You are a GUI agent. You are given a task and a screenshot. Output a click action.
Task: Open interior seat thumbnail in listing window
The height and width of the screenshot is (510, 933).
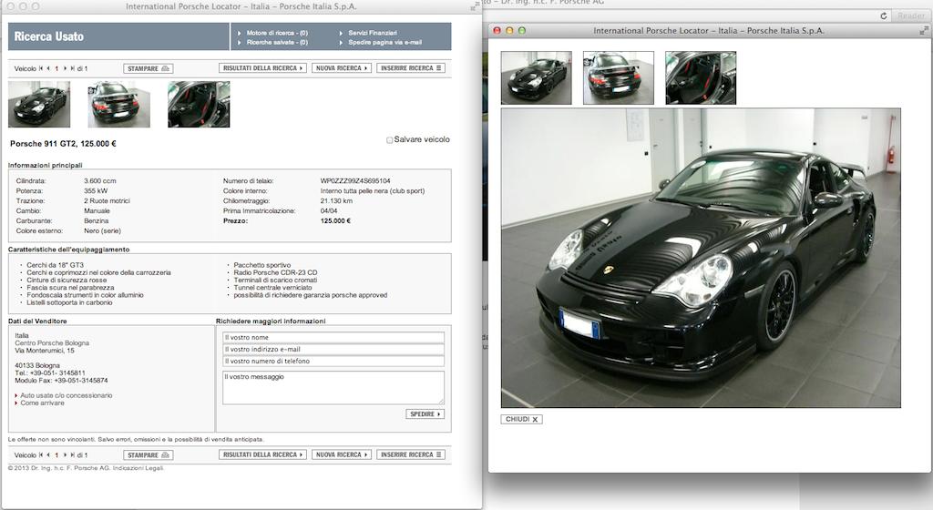click(x=199, y=105)
